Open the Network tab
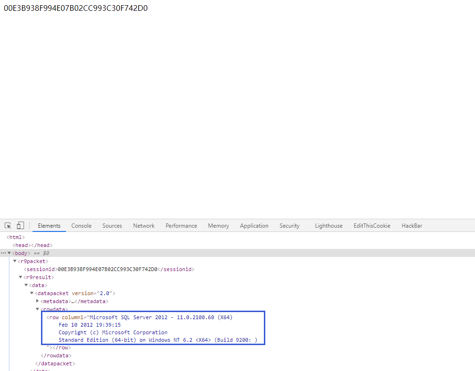 click(144, 226)
